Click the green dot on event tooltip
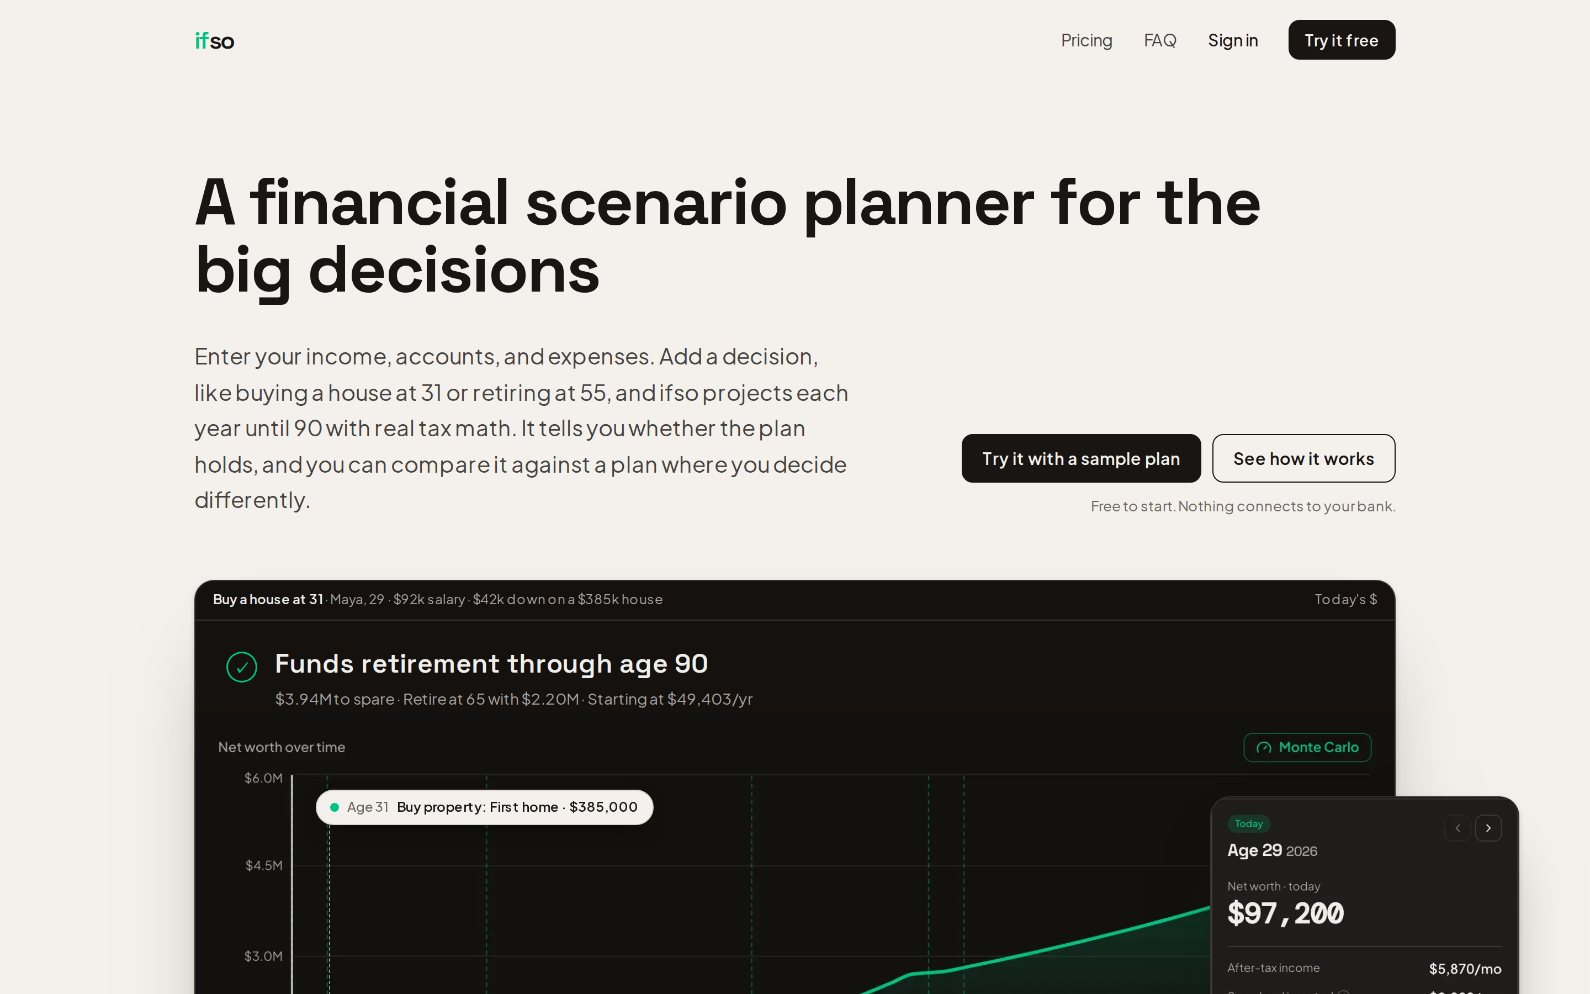Screen dimensions: 1590x994 point(335,807)
